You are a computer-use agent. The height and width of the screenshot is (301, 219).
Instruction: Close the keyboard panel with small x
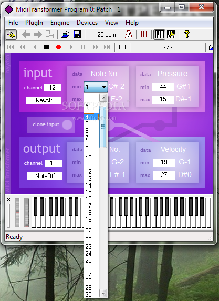[8, 200]
